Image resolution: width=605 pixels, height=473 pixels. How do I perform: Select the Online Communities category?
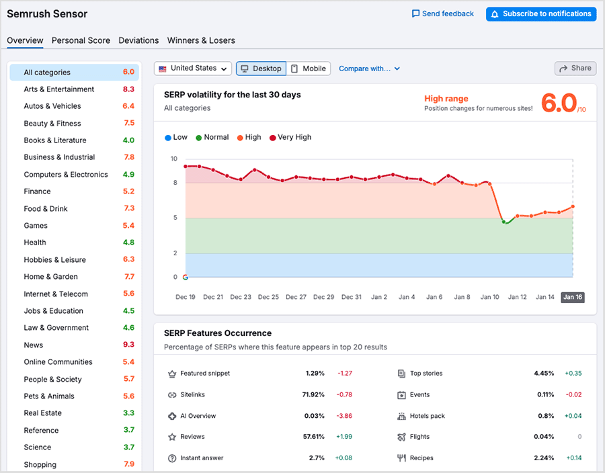(74, 362)
